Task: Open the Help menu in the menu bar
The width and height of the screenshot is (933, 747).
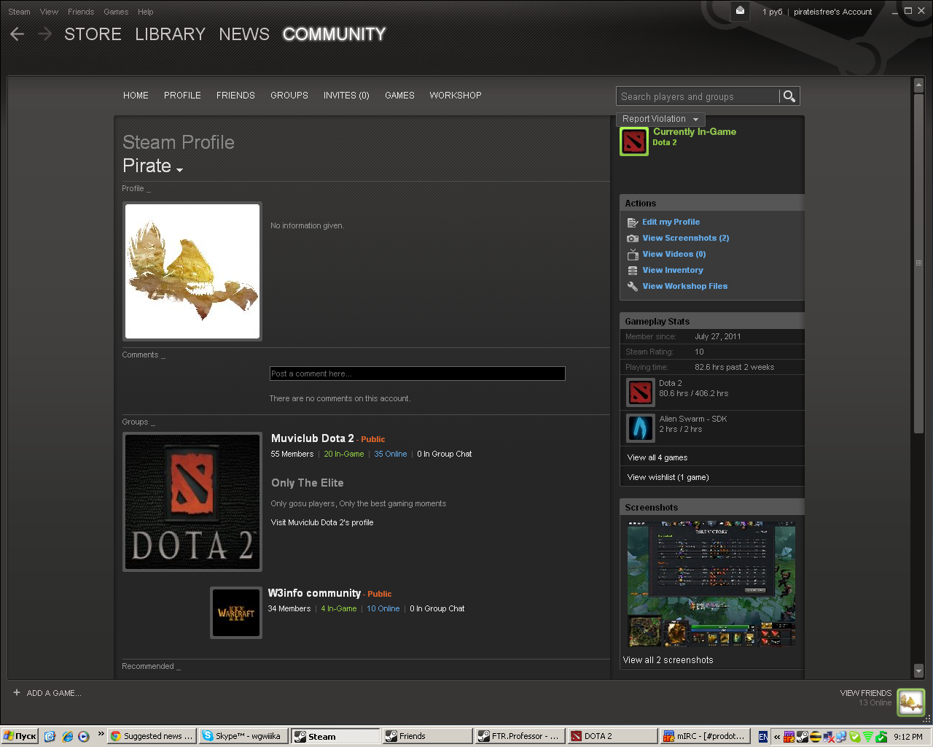Action: pyautogui.click(x=146, y=12)
